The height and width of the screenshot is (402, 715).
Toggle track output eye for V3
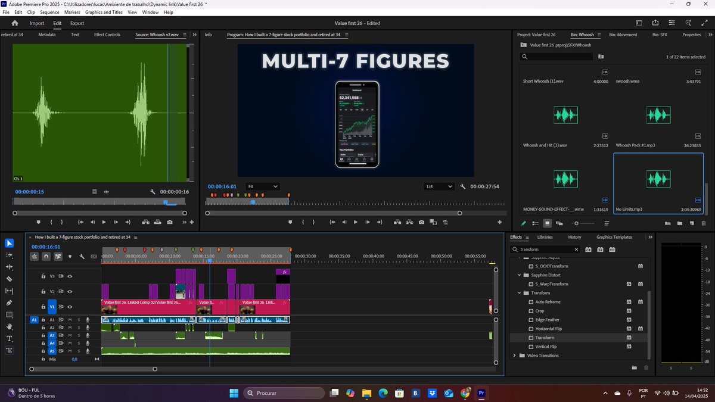click(70, 276)
